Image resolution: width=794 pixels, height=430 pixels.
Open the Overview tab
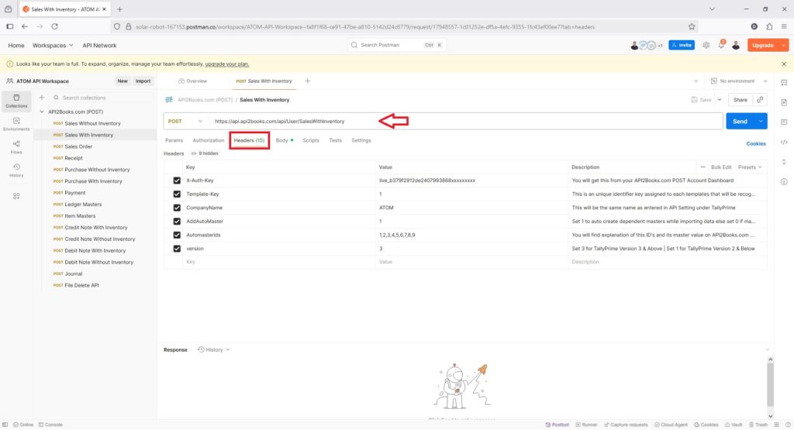click(x=192, y=81)
